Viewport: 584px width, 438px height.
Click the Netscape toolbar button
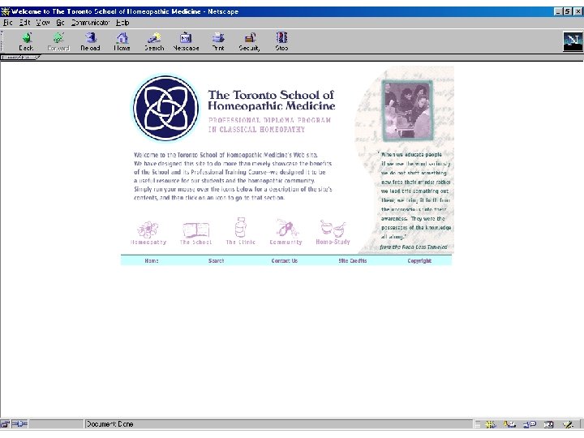(186, 41)
